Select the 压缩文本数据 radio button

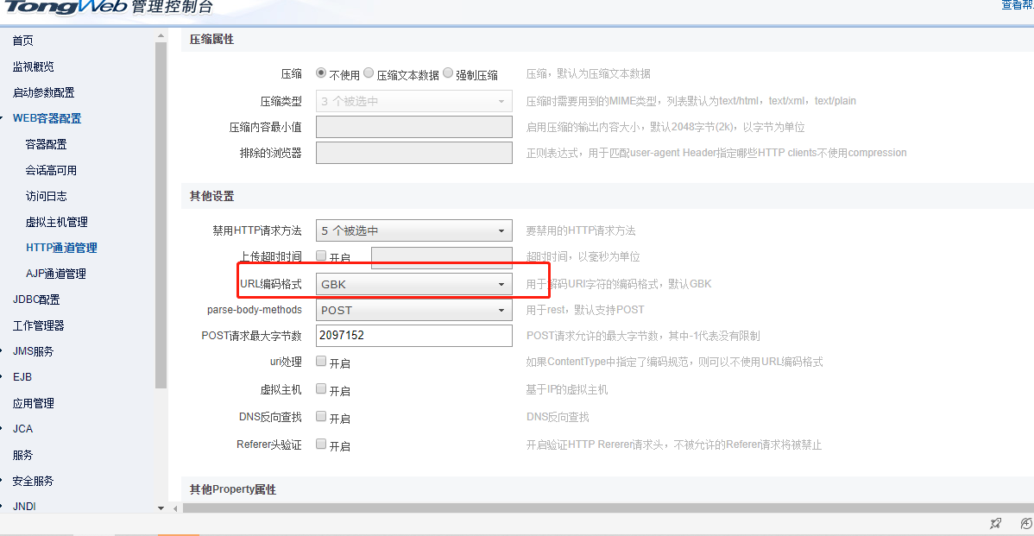tap(369, 74)
